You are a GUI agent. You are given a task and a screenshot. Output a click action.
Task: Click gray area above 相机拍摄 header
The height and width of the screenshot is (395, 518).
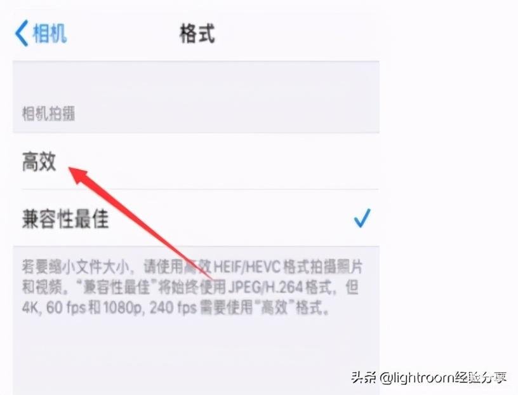[x=196, y=83]
